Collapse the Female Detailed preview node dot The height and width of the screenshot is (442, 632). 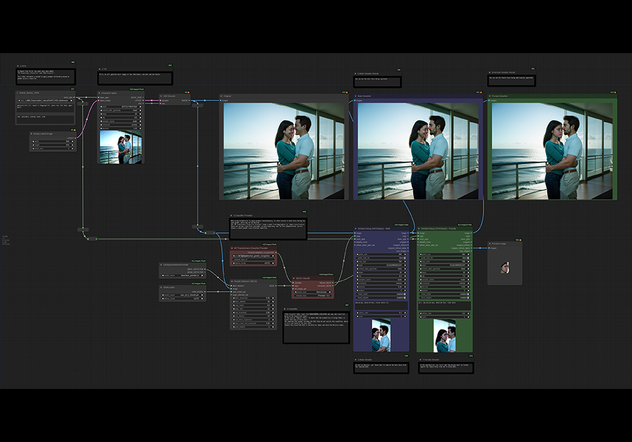tap(490, 96)
